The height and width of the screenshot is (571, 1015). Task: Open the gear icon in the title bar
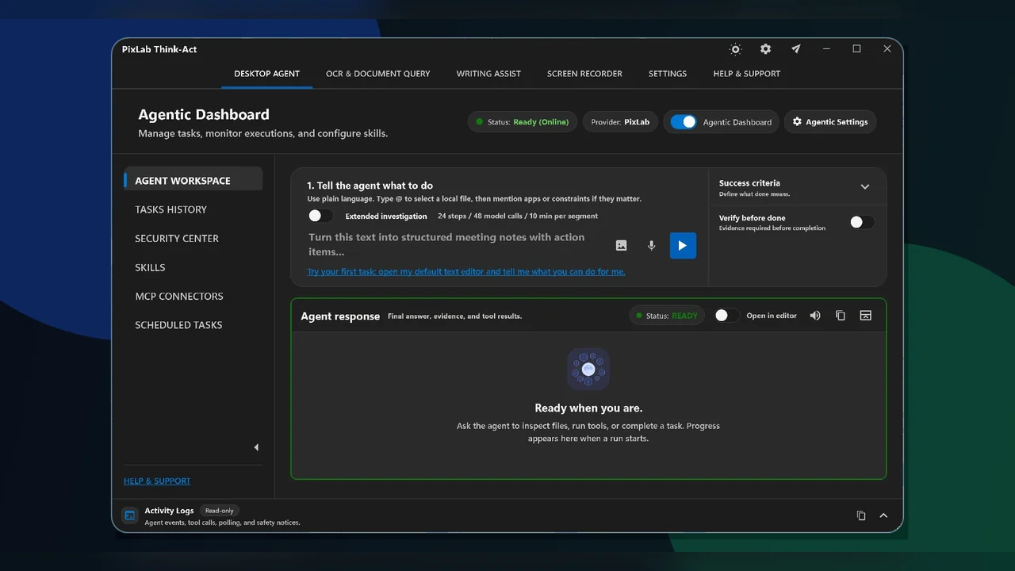point(765,49)
